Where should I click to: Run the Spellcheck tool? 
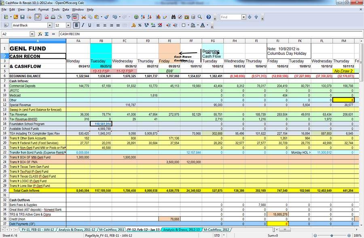click(68, 17)
